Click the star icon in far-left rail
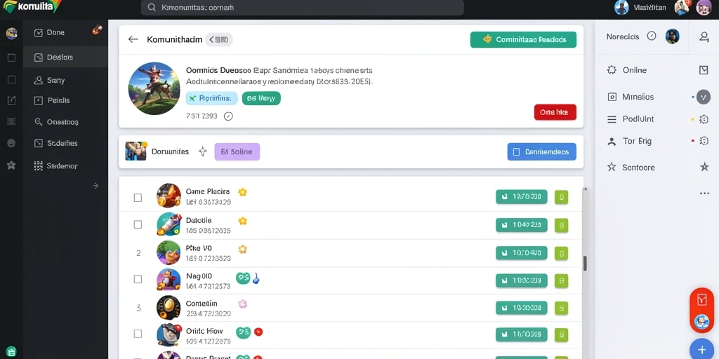The image size is (719, 359). 11,165
